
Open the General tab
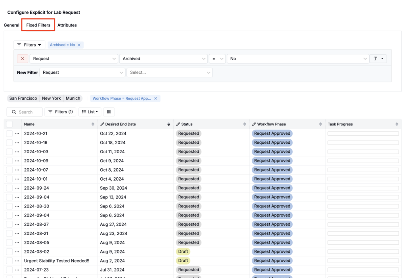pos(11,25)
